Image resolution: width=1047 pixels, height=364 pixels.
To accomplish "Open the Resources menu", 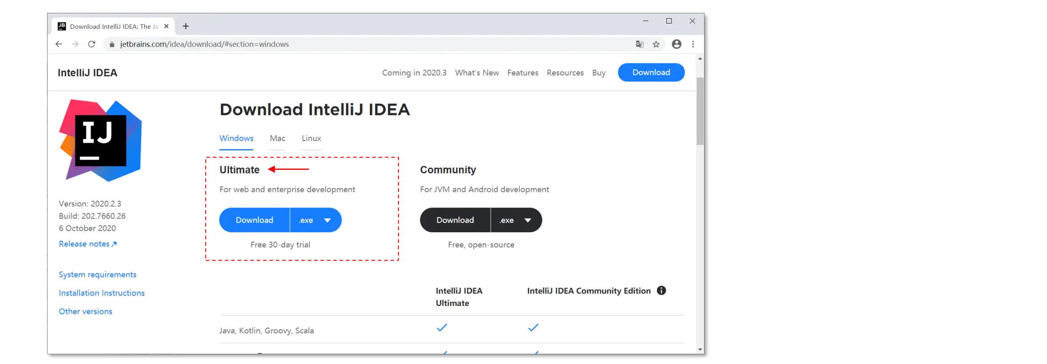I will pos(565,73).
